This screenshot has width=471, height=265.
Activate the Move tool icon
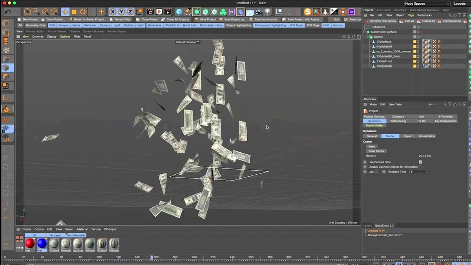(x=65, y=12)
